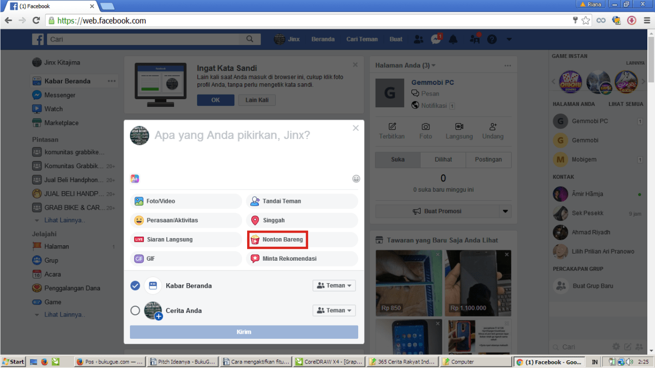The image size is (655, 368).
Task: Click the Lain Kali button
Action: pos(257,100)
